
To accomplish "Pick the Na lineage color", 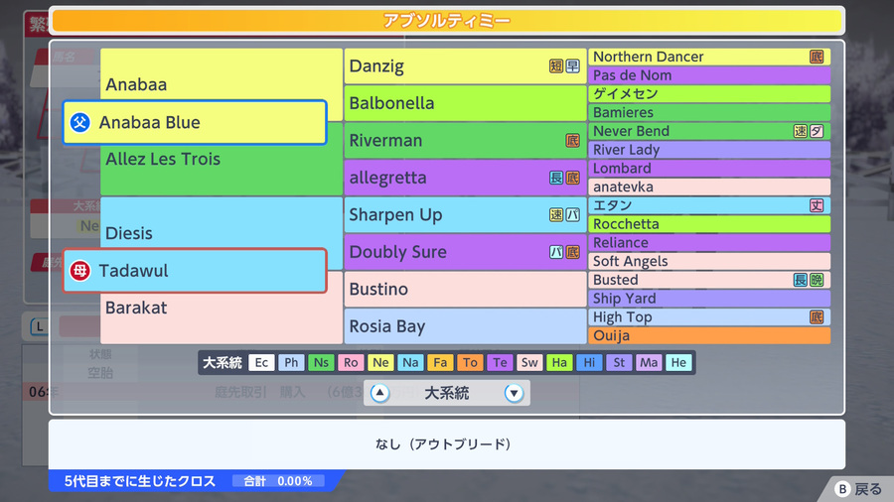I will [x=410, y=362].
